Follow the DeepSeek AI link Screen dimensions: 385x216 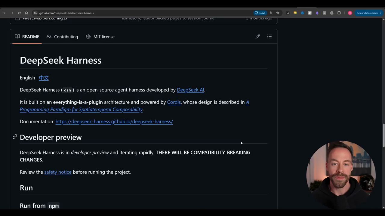pyautogui.click(x=190, y=90)
